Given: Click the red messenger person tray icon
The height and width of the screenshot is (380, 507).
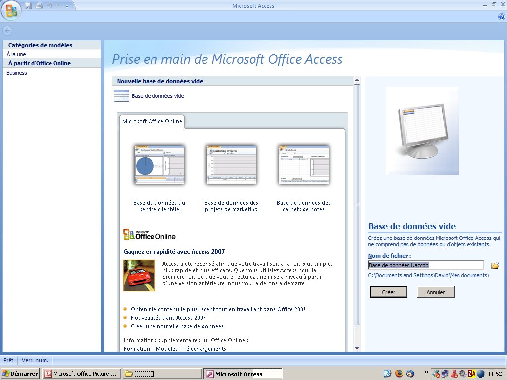Looking at the screenshot, I should [454, 374].
